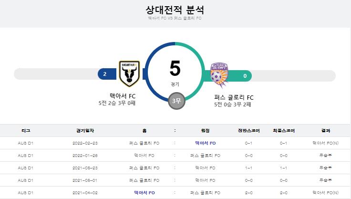The image size is (351, 199).
Task: Select the 맥아서 FC team name under the crest
Action: point(123,96)
